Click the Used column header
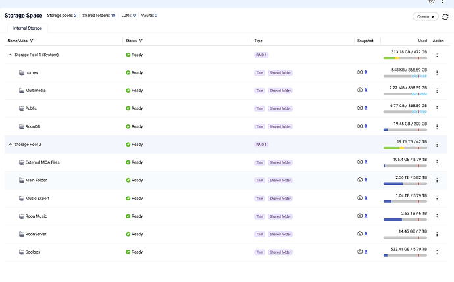 coord(422,41)
